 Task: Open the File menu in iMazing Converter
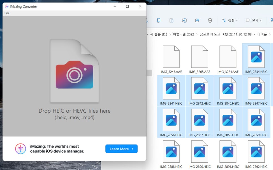pos(7,13)
